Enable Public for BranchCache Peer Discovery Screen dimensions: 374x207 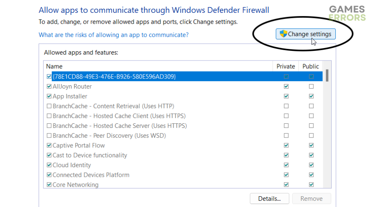tap(311, 136)
